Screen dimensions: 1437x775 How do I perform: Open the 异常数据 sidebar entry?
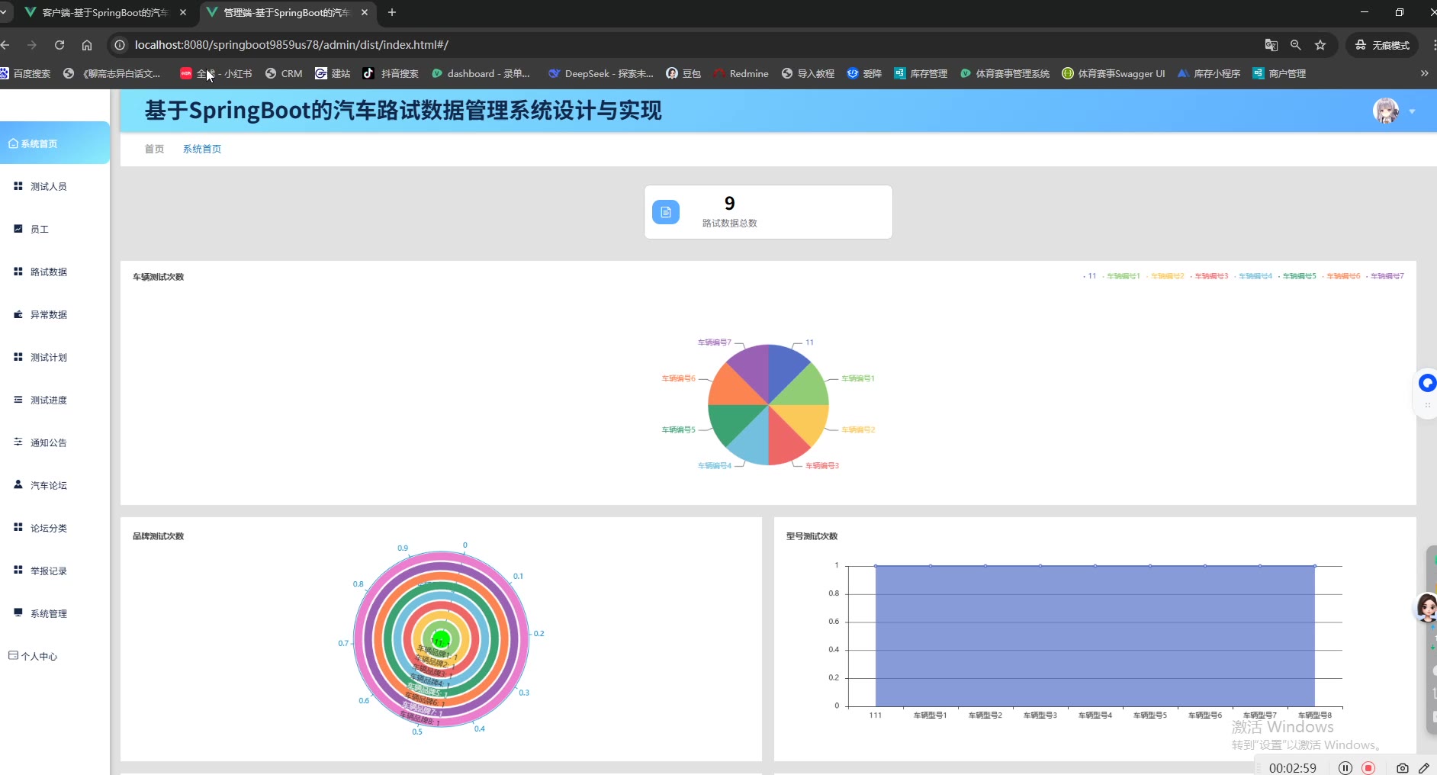point(48,315)
